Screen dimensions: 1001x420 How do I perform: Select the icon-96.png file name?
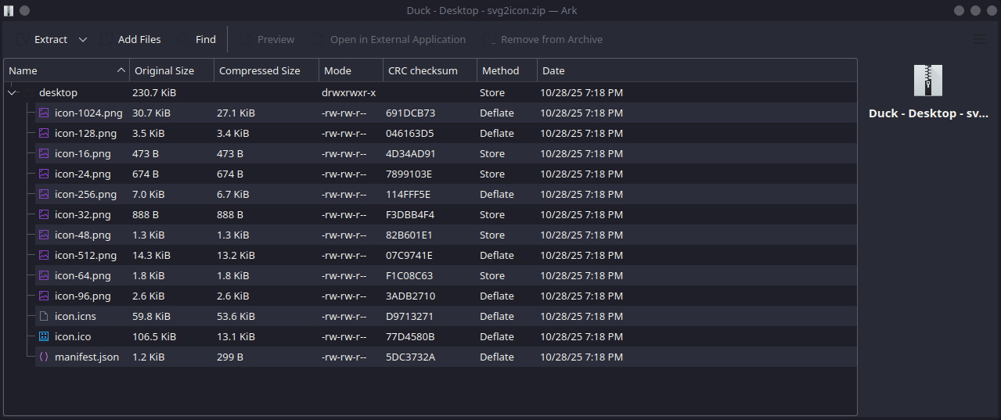(x=82, y=296)
